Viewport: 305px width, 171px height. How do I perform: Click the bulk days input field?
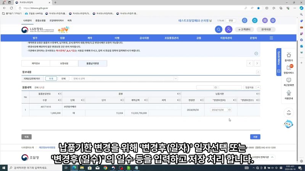pos(230,87)
